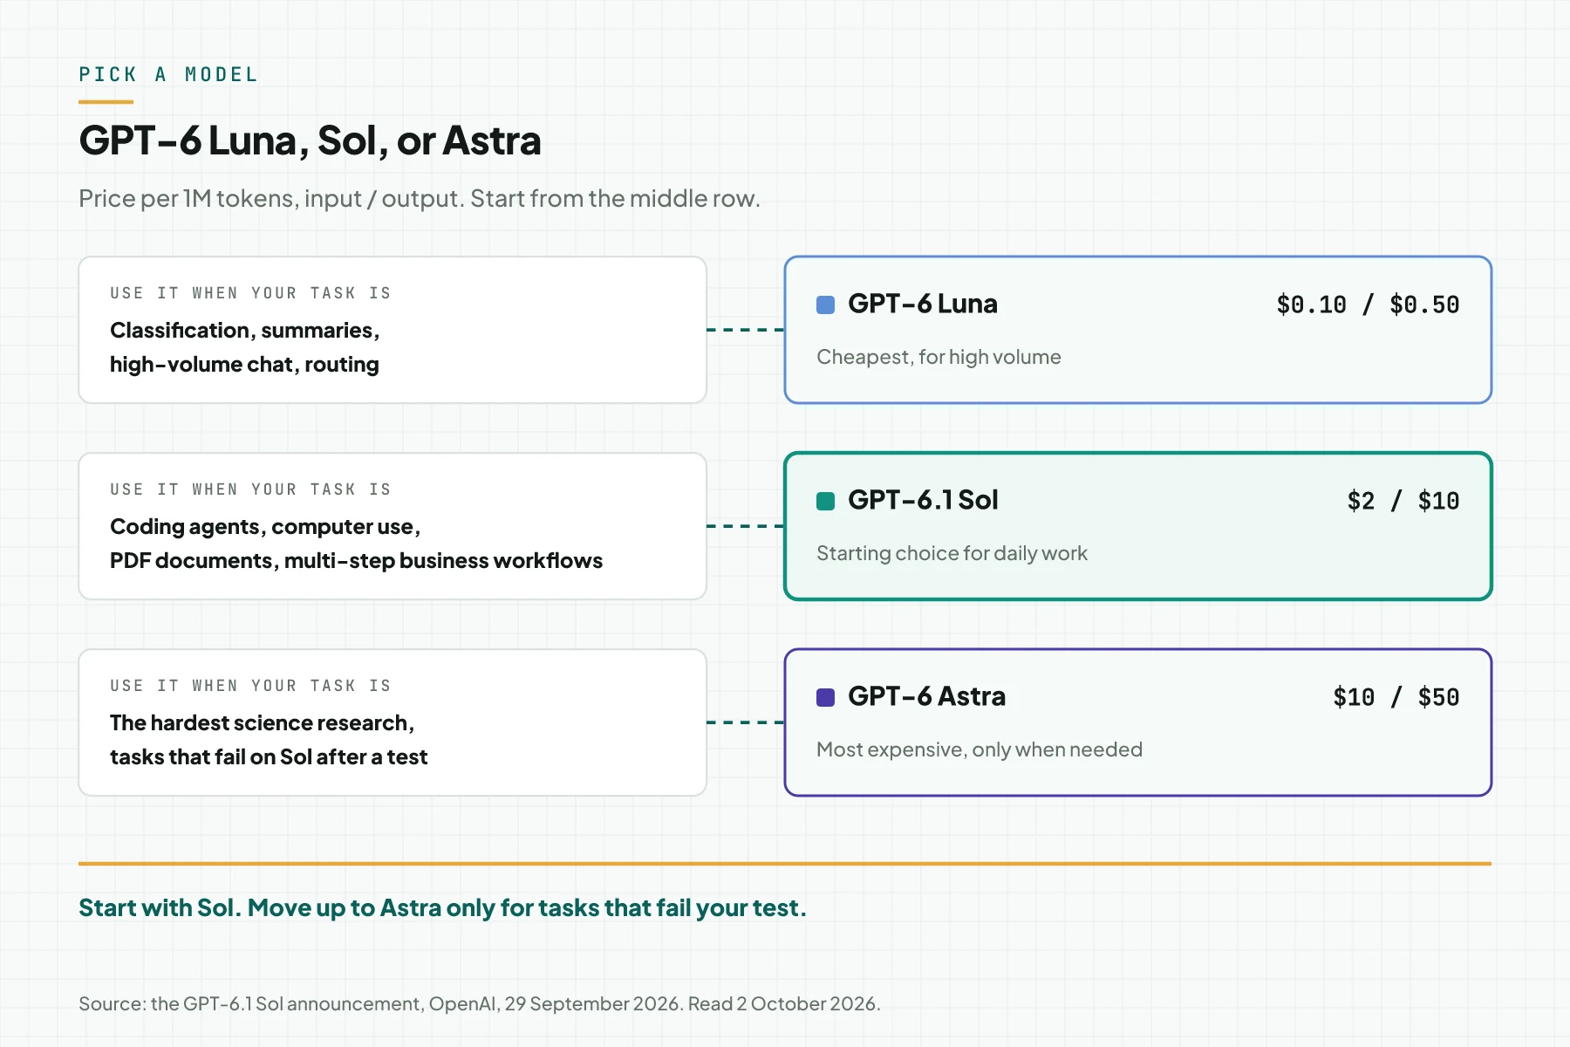This screenshot has height=1047, width=1570.
Task: Select the GPT-6 Astra model name
Action: pyautogui.click(x=926, y=696)
